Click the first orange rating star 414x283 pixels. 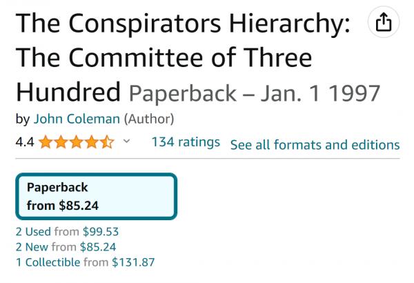(x=47, y=144)
